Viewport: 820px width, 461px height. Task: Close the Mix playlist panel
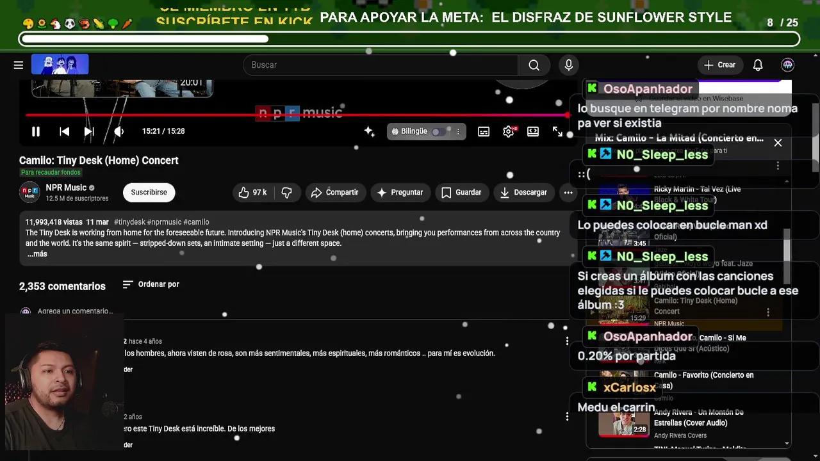coord(778,143)
